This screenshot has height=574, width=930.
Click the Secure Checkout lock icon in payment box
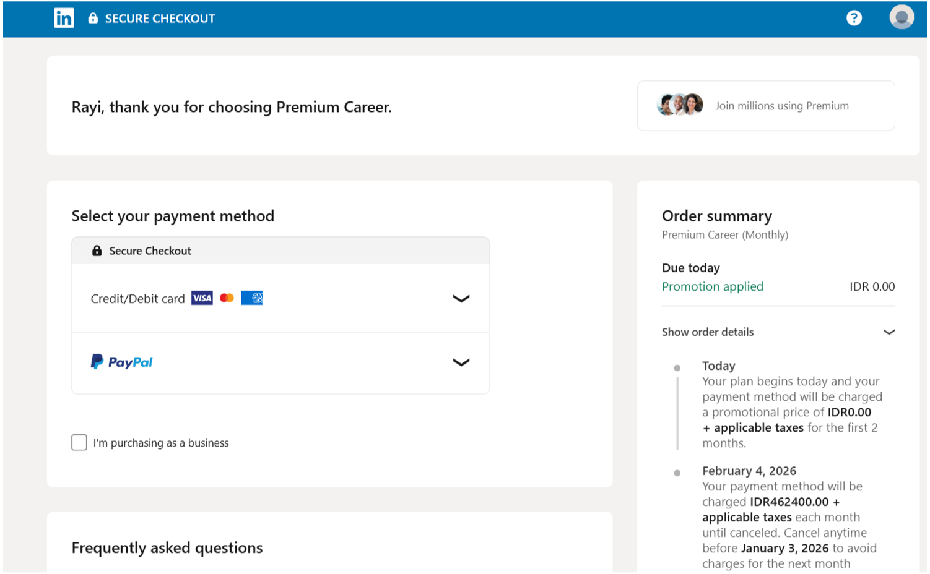tap(97, 251)
